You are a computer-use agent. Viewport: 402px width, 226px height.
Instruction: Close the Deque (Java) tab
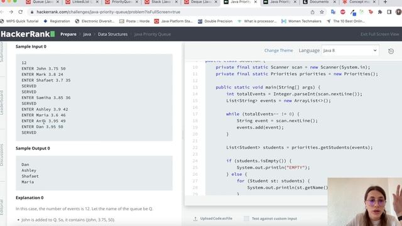coord(216,2)
